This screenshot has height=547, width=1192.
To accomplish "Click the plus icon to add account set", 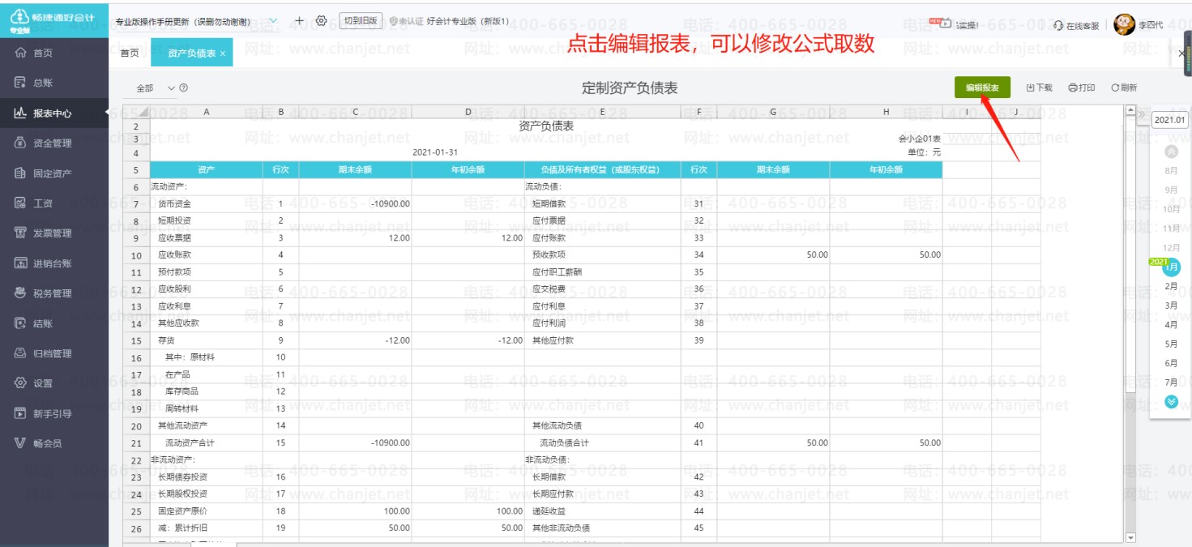I will click(x=299, y=21).
